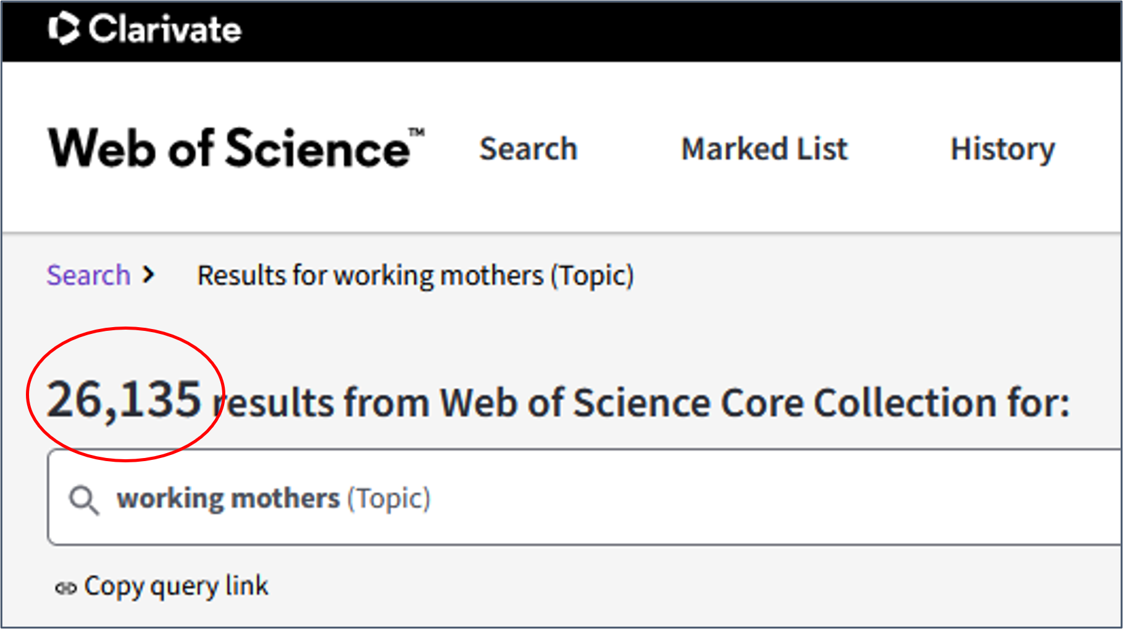Select the Results for working mothers breadcrumb
Image resolution: width=1123 pixels, height=629 pixels.
point(415,276)
